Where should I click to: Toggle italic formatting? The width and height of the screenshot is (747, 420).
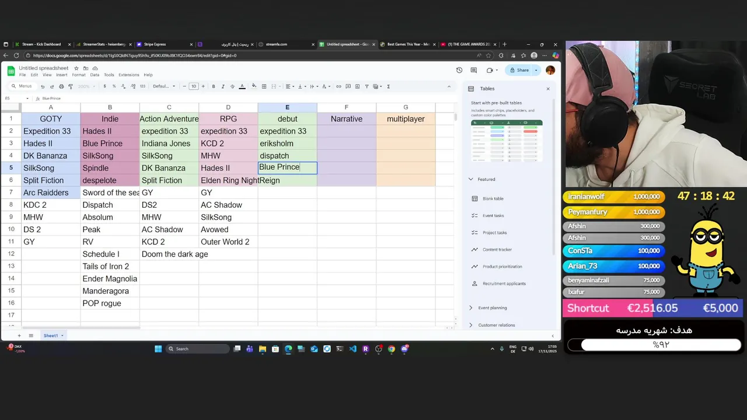[x=223, y=86]
